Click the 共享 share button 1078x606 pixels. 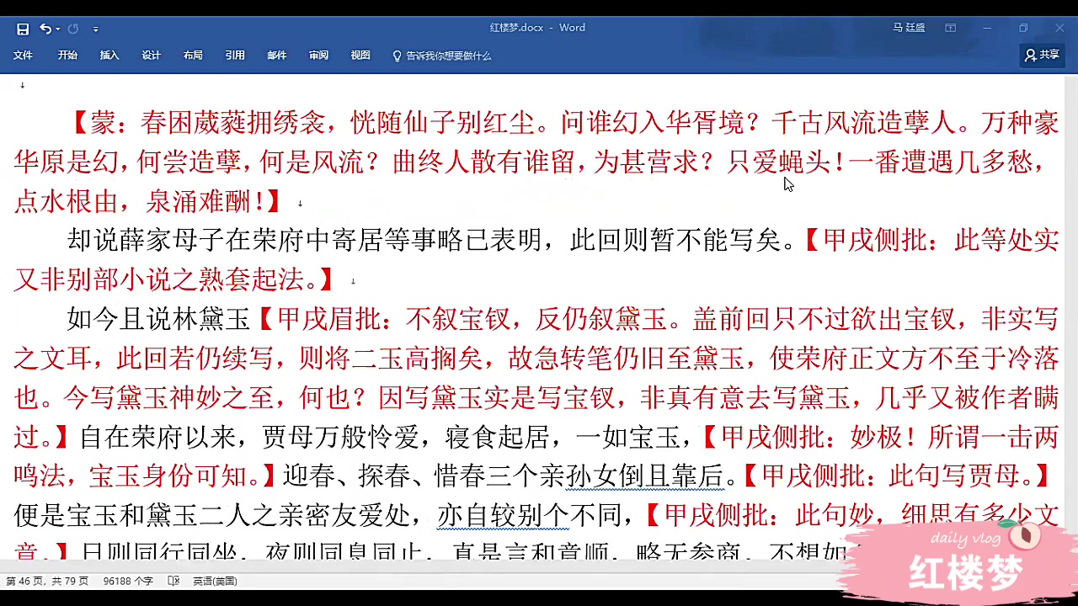(1042, 55)
